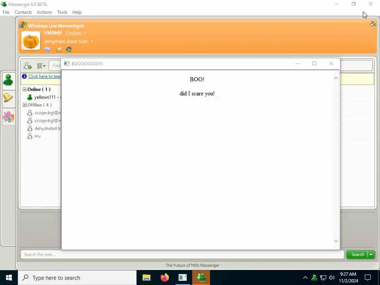Open the Help menu

77,12
